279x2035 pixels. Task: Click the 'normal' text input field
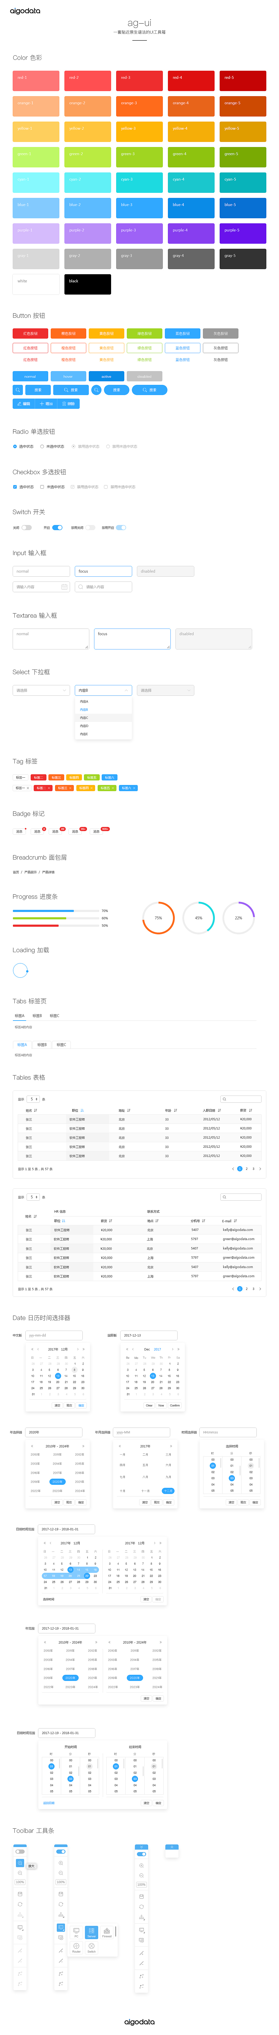41,571
